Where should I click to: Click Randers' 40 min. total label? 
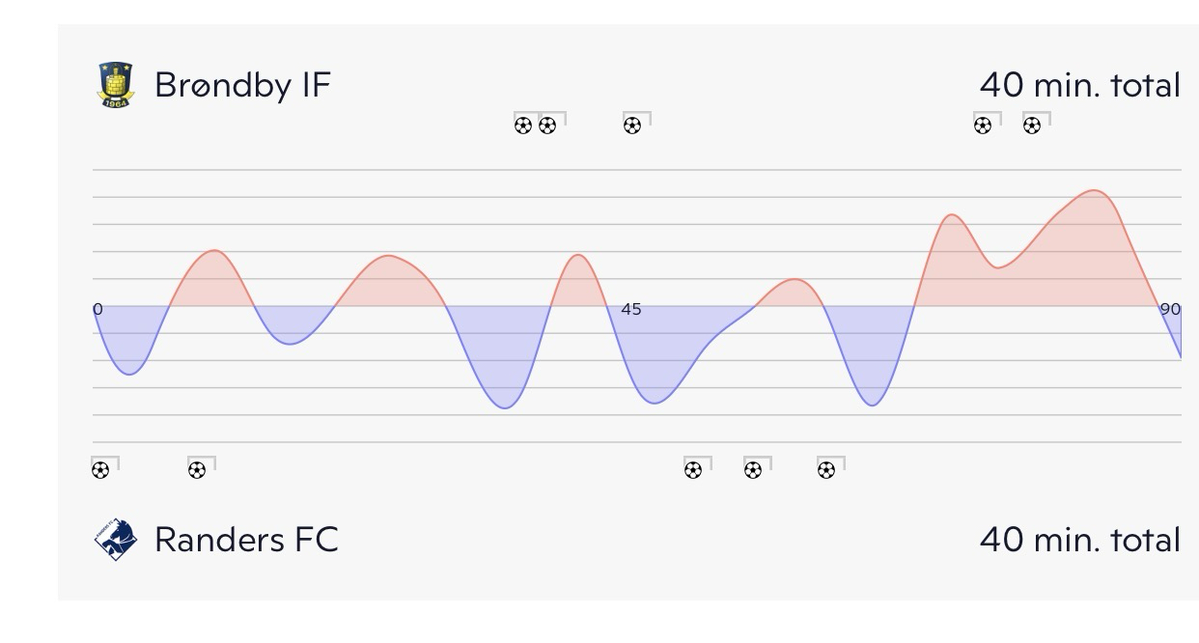click(x=1079, y=539)
